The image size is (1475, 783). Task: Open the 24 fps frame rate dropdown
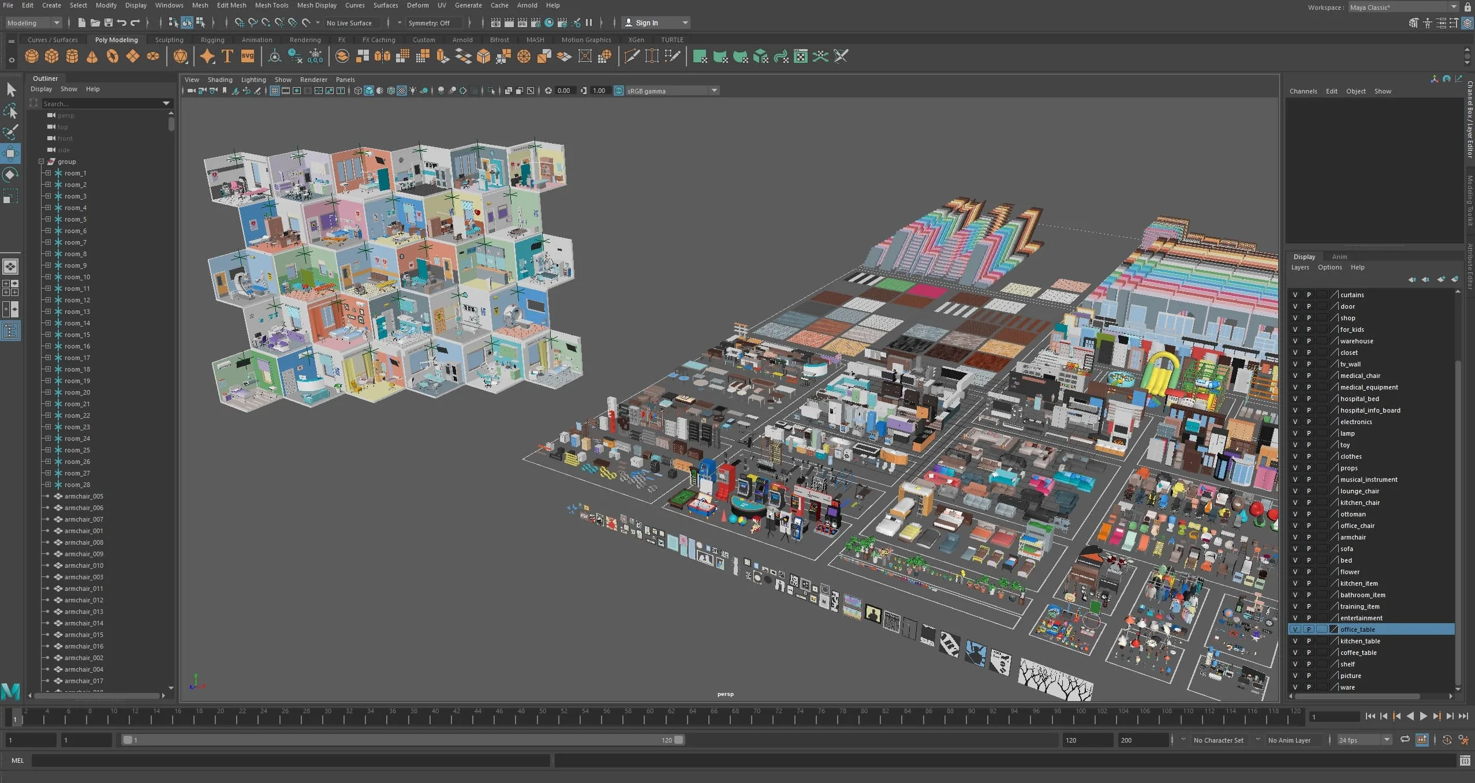[1364, 740]
